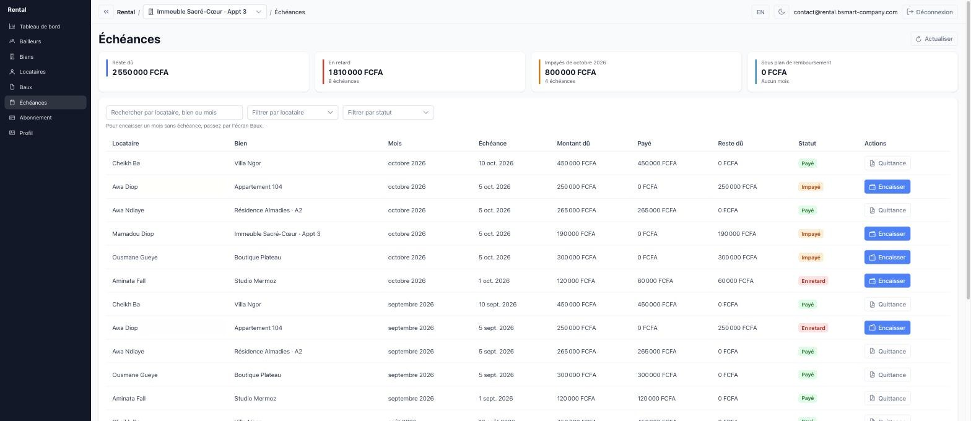This screenshot has width=971, height=421.
Task: Go to the Bailleurs section
Action: click(45, 41)
